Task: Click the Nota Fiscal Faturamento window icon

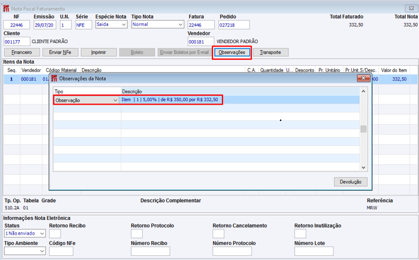Action: [x=6, y=8]
